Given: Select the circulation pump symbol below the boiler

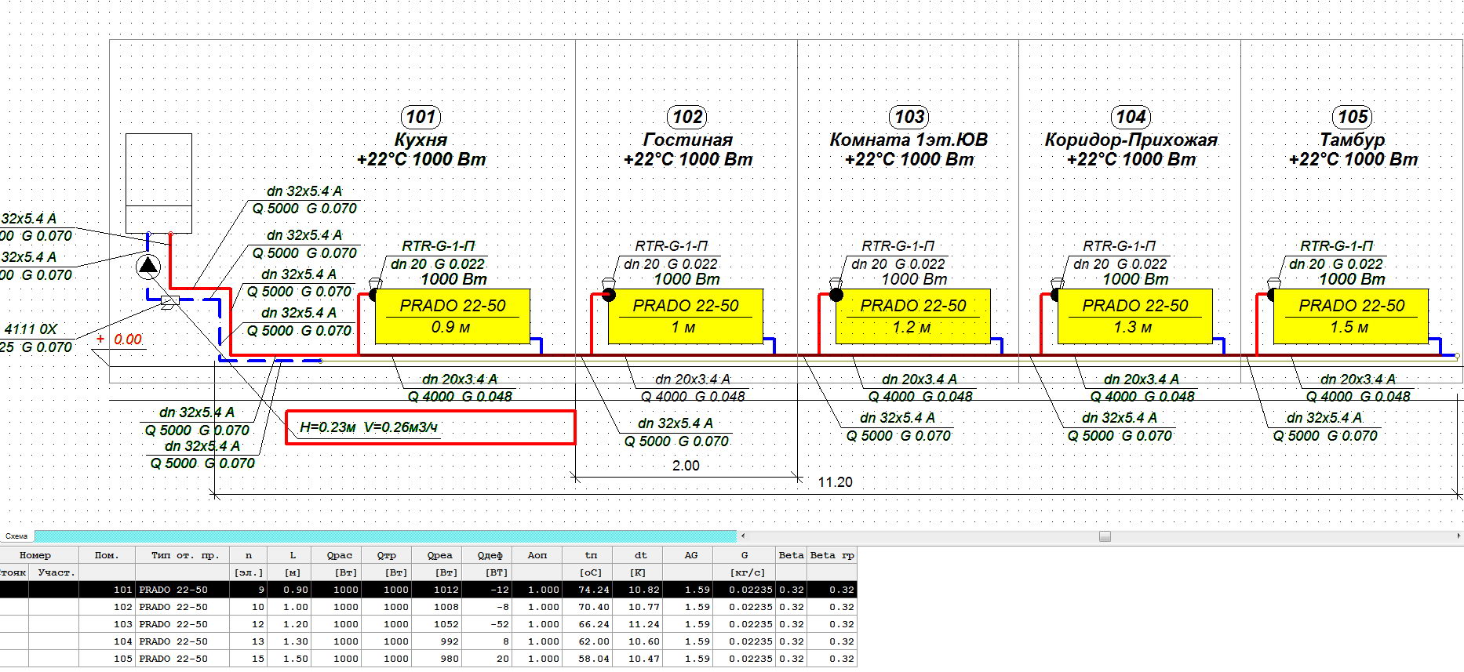Looking at the screenshot, I should click(x=148, y=267).
